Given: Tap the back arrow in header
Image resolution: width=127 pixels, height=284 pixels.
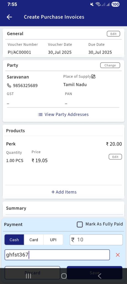Looking at the screenshot, I should 9,17.
